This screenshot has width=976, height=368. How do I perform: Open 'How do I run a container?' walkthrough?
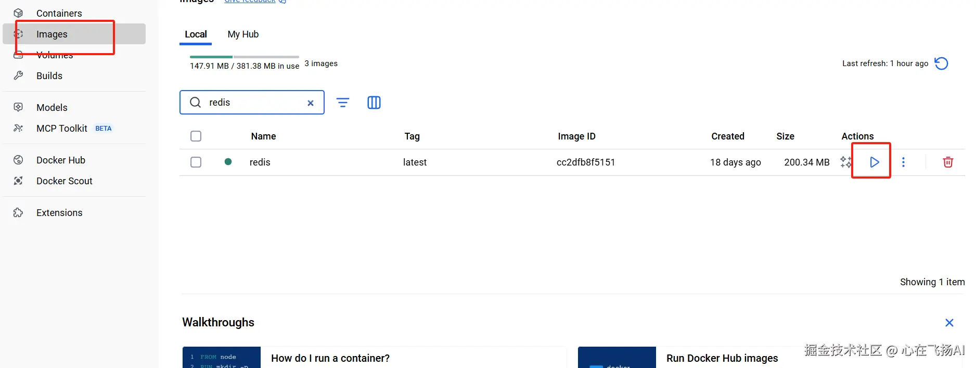pyautogui.click(x=330, y=358)
